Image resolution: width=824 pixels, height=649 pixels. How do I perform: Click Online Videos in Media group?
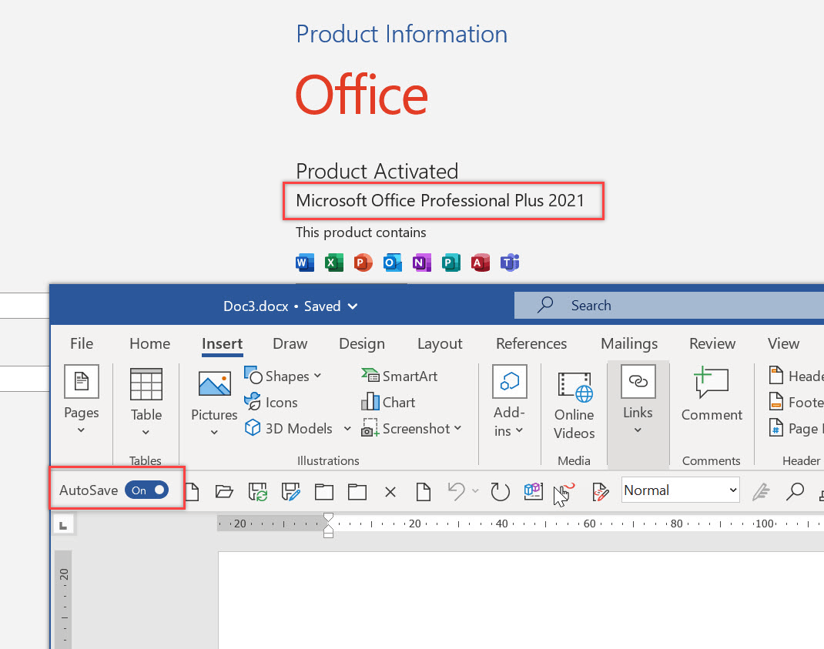pyautogui.click(x=574, y=404)
